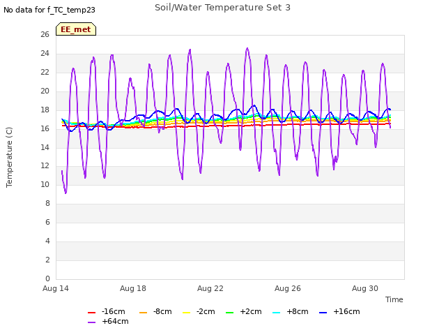Click the yellow -2cm legend swatch
The width and height of the screenshot is (446, 335).
point(186,313)
